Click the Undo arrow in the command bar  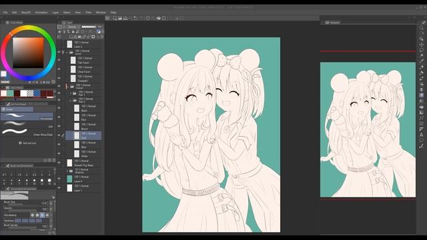[135, 18]
